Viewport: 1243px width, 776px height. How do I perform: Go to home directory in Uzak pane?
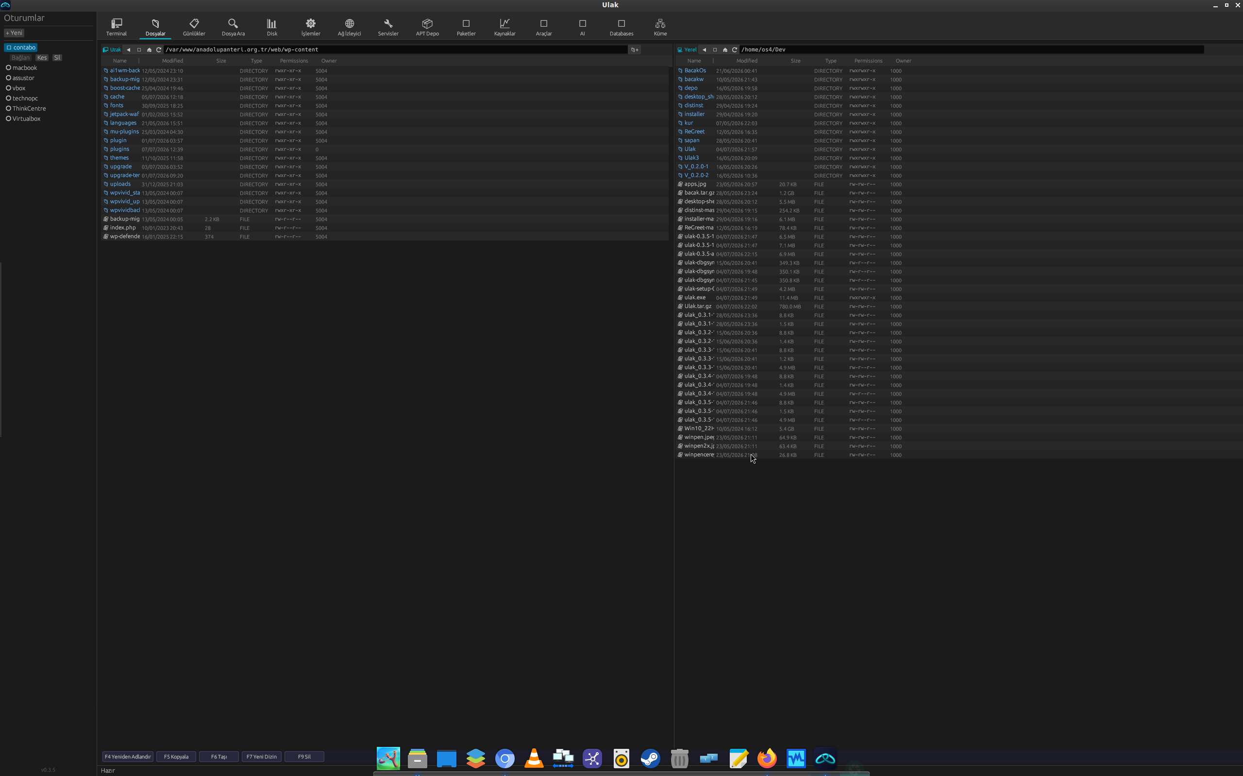pyautogui.click(x=149, y=50)
